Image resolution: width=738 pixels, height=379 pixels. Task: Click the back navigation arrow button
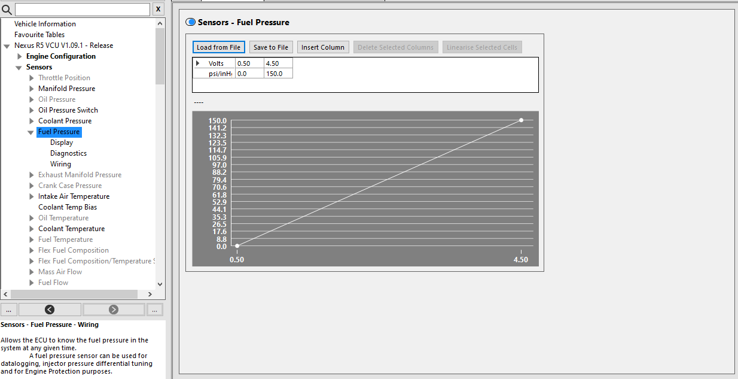(x=50, y=310)
